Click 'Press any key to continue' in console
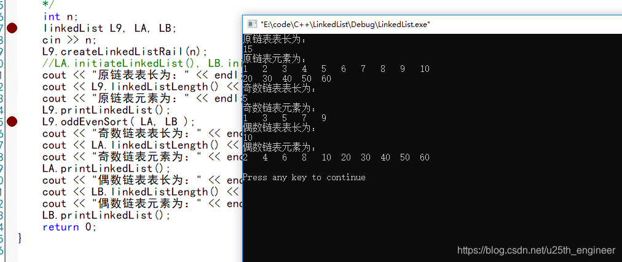622x262 pixels. [x=304, y=177]
